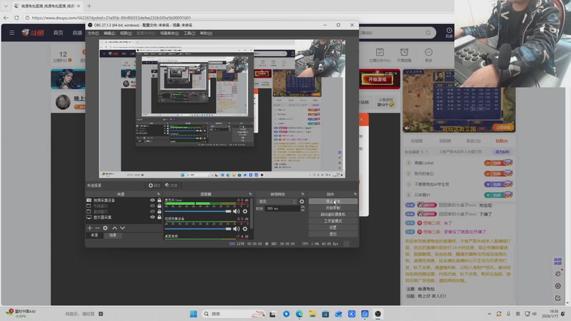Click the red 开始游戏 banner button
The width and height of the screenshot is (571, 321).
[x=378, y=79]
